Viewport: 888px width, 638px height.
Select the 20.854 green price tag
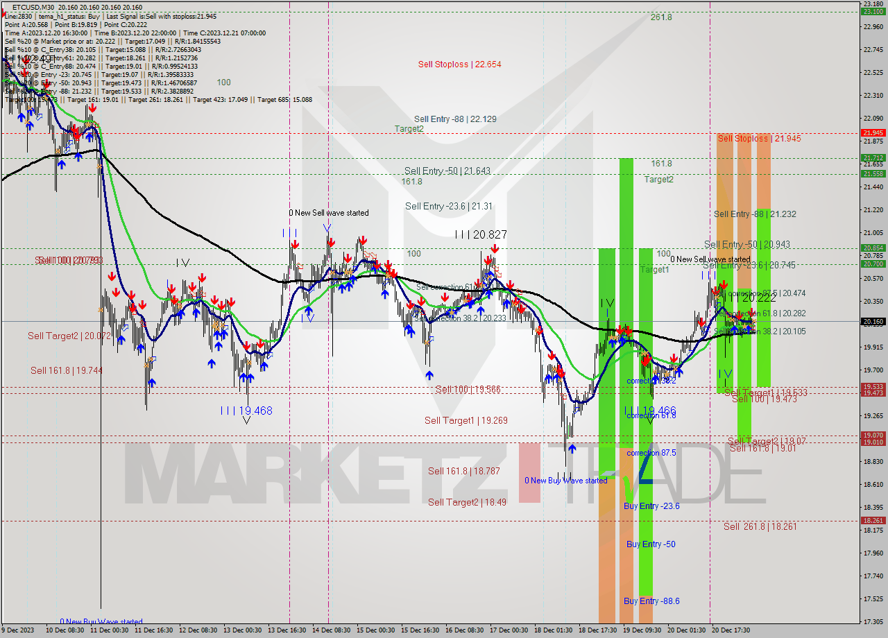click(x=873, y=248)
